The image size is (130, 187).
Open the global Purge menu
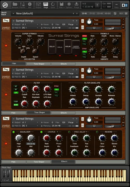click(76, 5)
